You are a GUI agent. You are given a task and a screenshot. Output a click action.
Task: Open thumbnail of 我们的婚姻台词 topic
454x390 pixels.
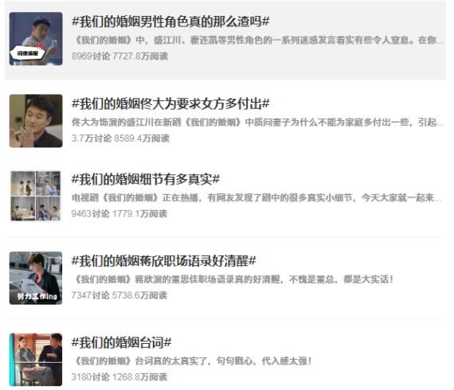(x=36, y=360)
